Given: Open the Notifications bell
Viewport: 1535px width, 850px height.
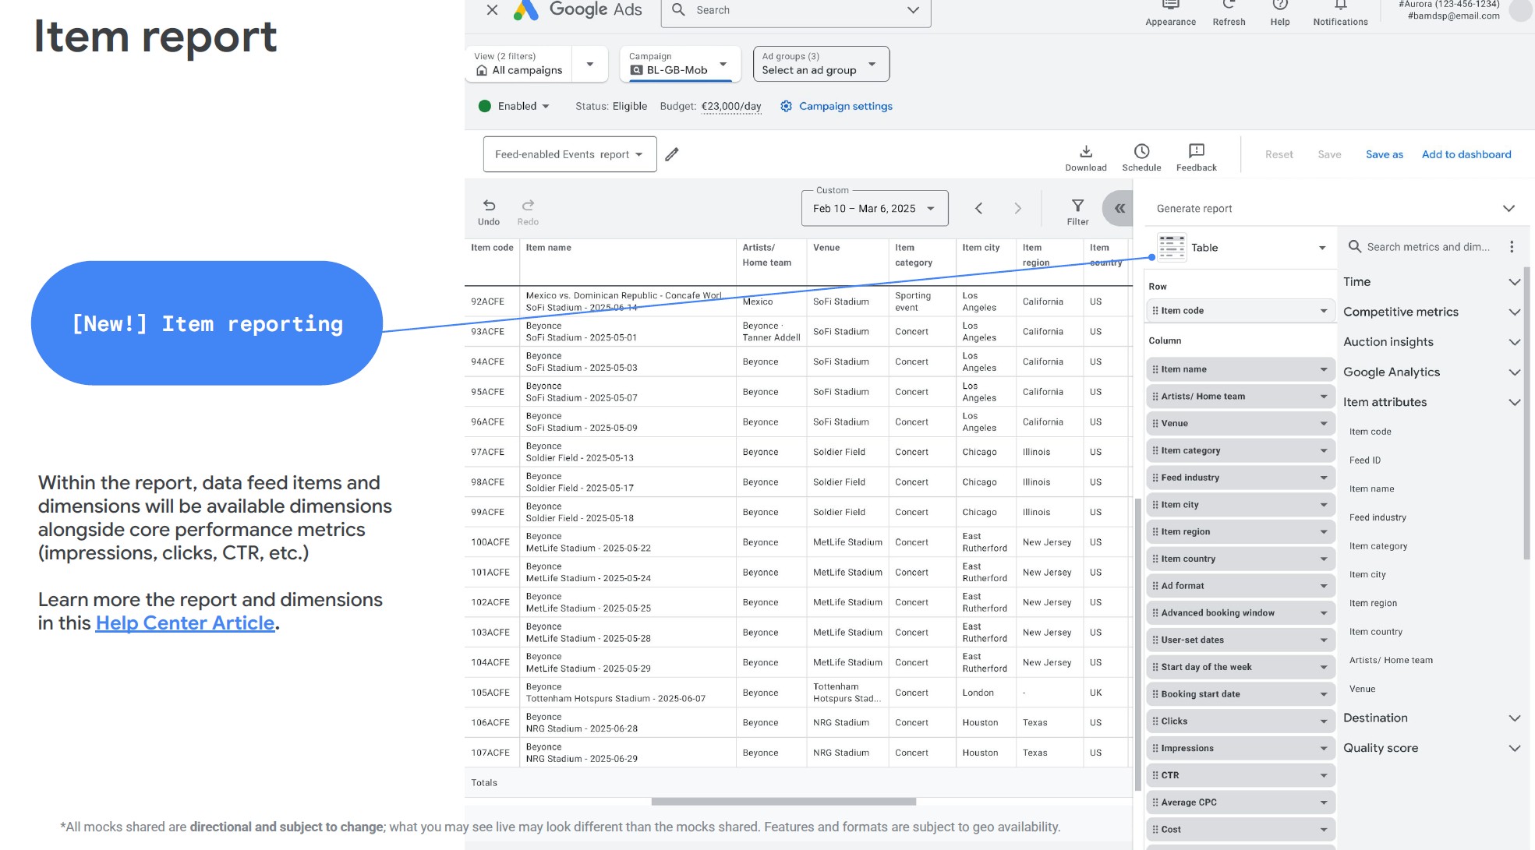Looking at the screenshot, I should [1340, 6].
